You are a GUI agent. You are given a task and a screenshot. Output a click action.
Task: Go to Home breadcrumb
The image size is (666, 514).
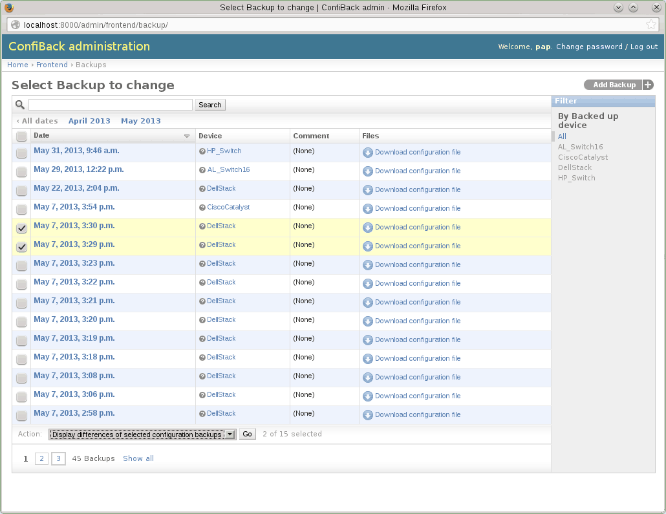[17, 65]
